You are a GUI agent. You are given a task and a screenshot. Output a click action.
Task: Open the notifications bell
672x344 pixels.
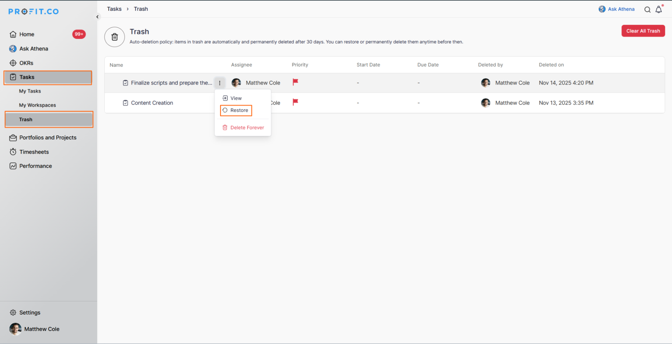[x=659, y=10]
